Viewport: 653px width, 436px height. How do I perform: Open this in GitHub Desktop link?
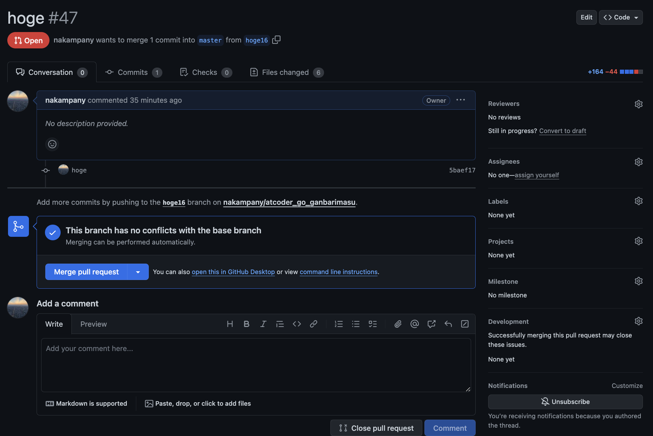[x=233, y=272]
